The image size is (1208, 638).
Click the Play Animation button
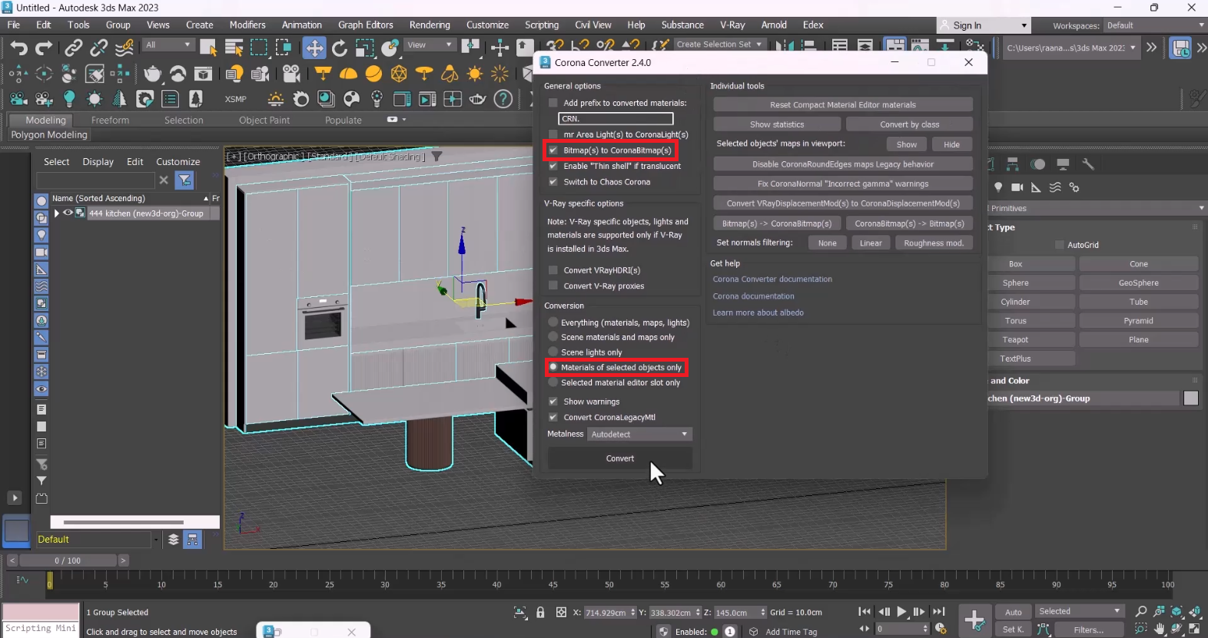pos(901,612)
